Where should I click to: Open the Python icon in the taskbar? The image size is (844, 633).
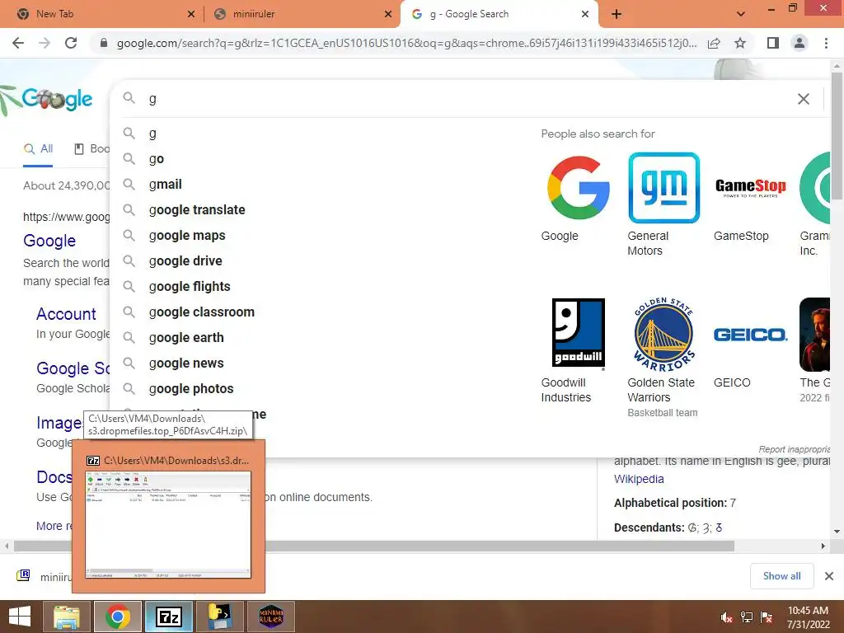point(219,617)
